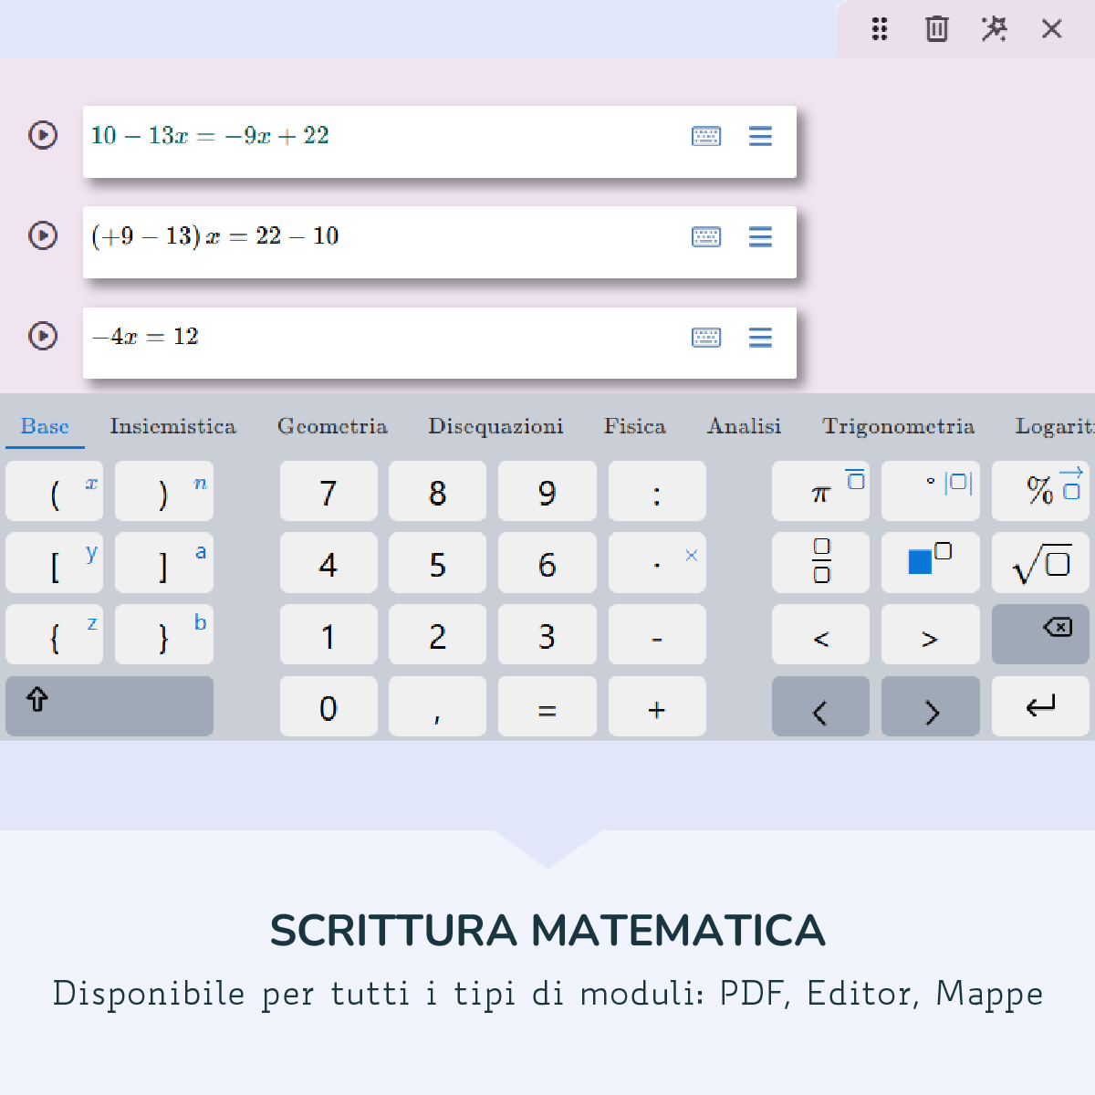The width and height of the screenshot is (1095, 1095).
Task: Tap the greater-than sign key
Action: point(931,634)
